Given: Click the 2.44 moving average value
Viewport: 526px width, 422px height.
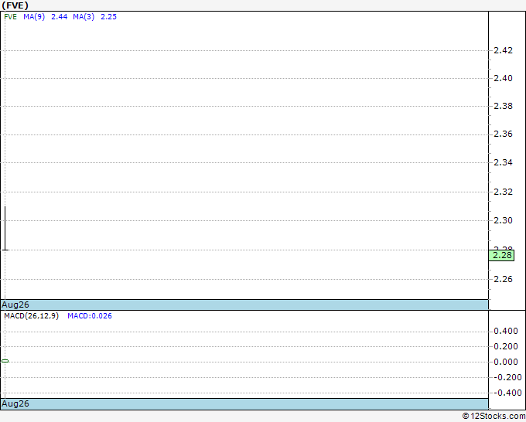Looking at the screenshot, I should pos(59,17).
